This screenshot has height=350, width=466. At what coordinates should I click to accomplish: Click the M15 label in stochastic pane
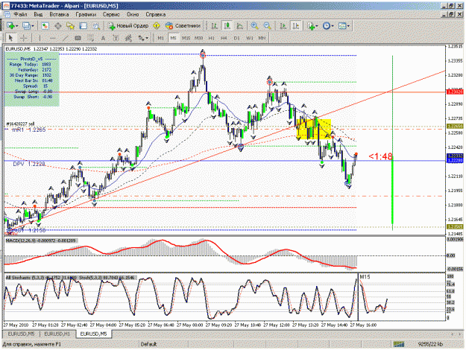pyautogui.click(x=365, y=277)
